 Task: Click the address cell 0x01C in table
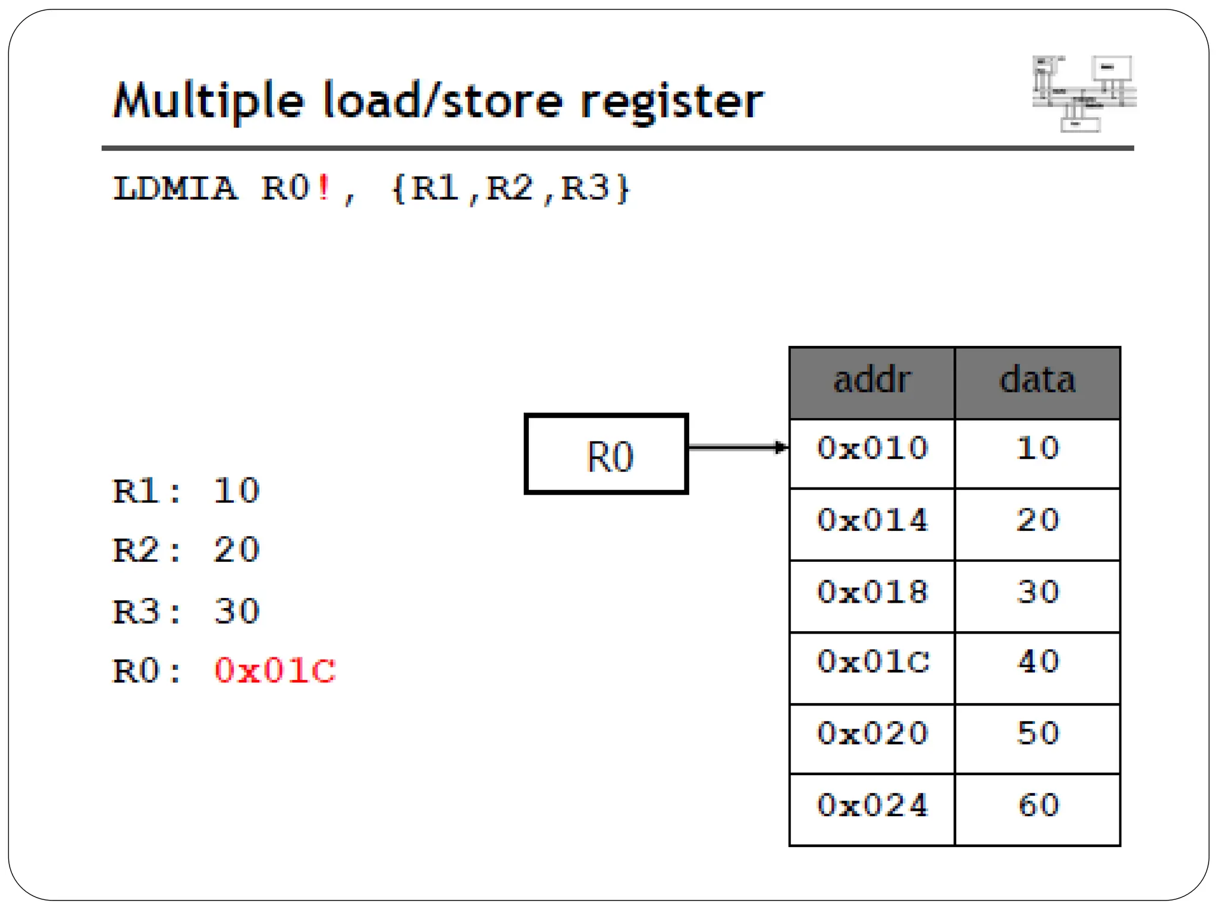[872, 662]
